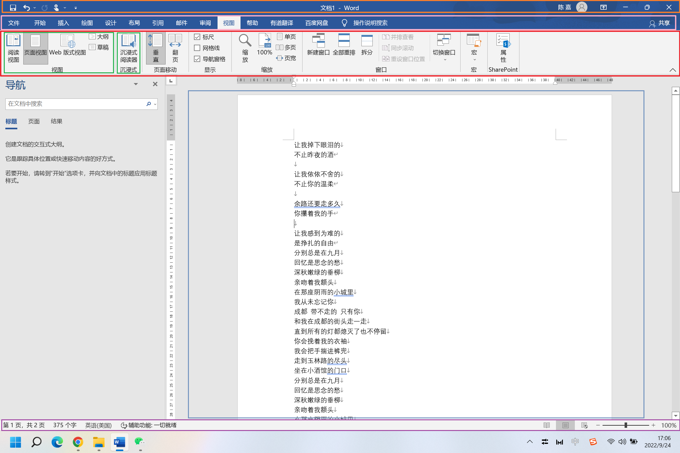Screen dimensions: 680x453
Task: Open the Zoom dialog (缩放)
Action: coord(245,48)
